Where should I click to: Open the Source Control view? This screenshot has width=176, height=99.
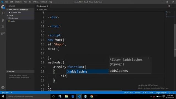[x=3, y=20]
